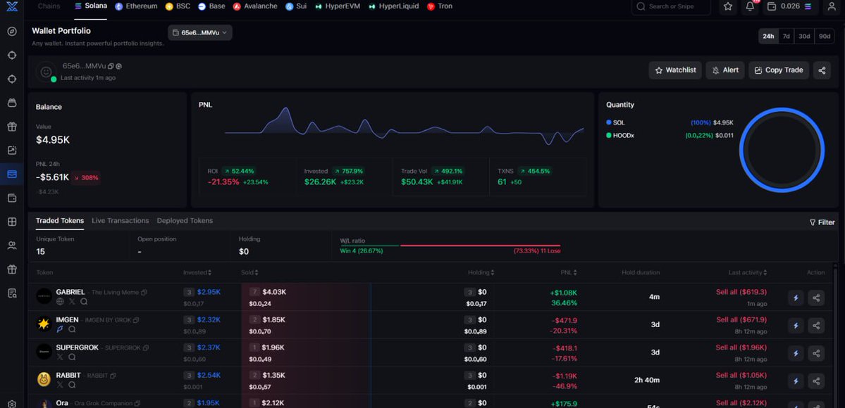845x408 pixels.
Task: Open wallet selector 65e6...MMVu dropdown
Action: [x=200, y=33]
